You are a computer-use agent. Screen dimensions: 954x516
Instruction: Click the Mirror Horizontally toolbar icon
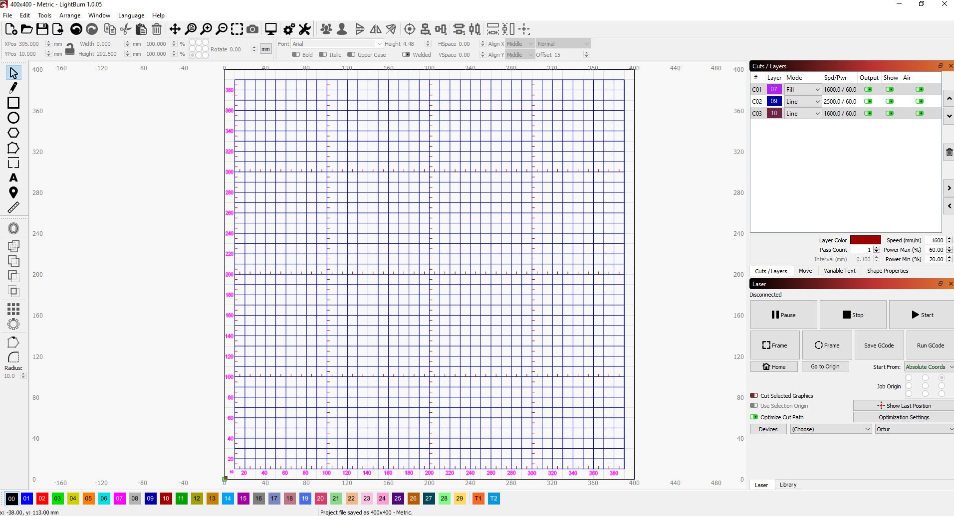(375, 29)
